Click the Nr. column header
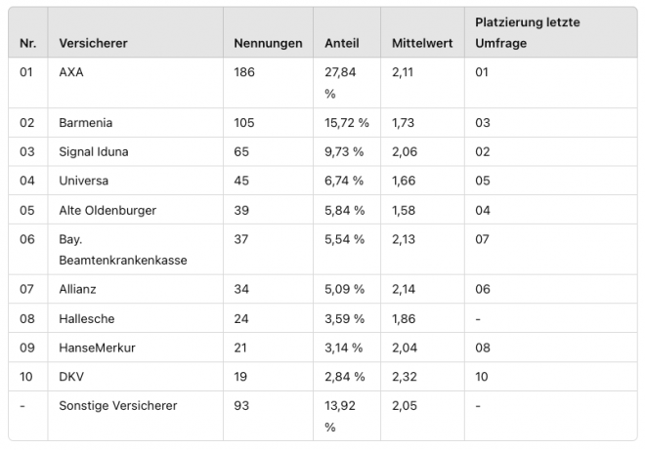This screenshot has height=450, width=645. [27, 43]
